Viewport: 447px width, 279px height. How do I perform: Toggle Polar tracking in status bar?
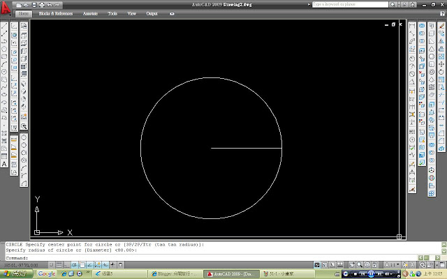pyautogui.click(x=75, y=265)
